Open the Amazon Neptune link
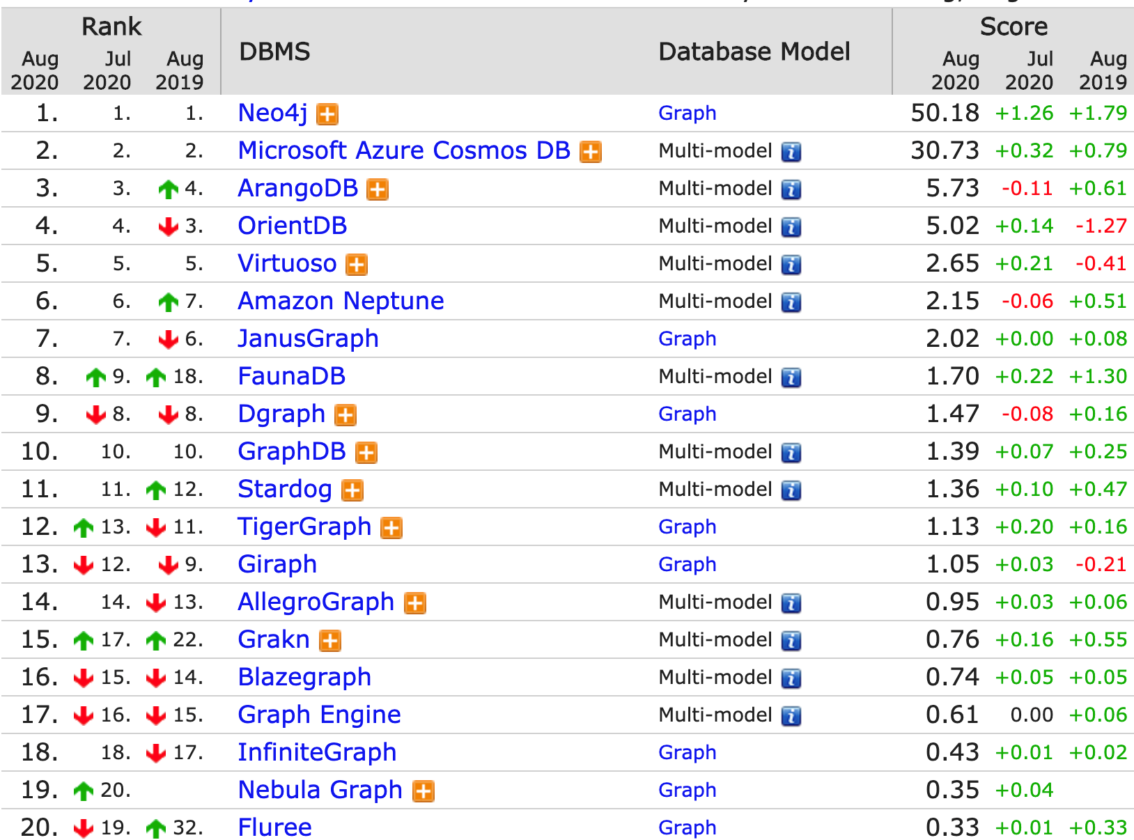The height and width of the screenshot is (840, 1134). (x=341, y=301)
